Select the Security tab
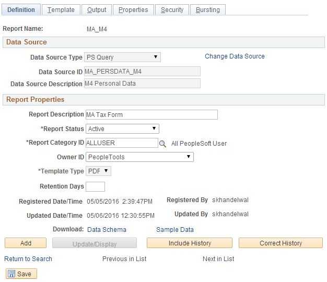 pos(172,10)
